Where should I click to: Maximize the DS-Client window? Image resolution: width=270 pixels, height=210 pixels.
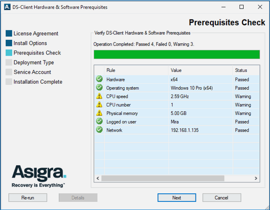(x=242, y=7)
